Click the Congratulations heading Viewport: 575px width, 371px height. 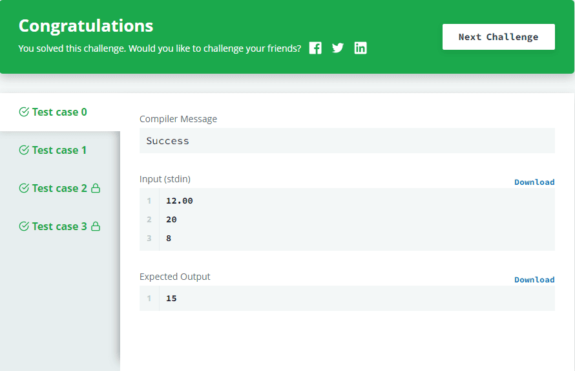click(86, 26)
